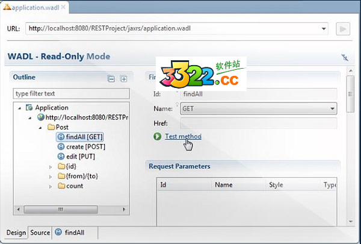The width and height of the screenshot is (361, 244).
Task: Open the Name dropdown showing GET
Action: (x=258, y=108)
